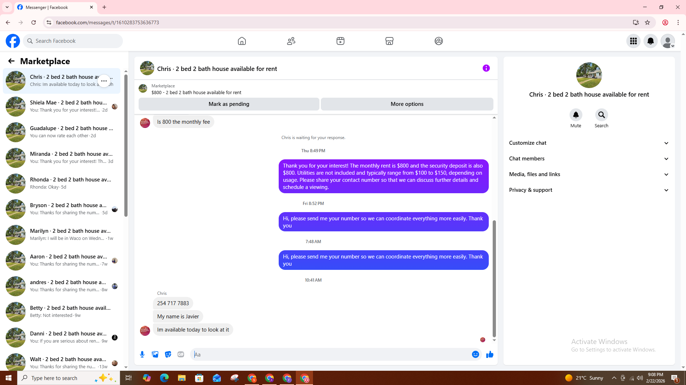Screen dimensions: 686x385
Task: Click the Search Facebook field
Action: tap(73, 41)
